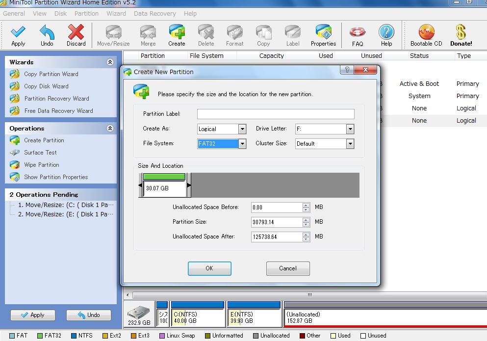
Task: Click the left resize handle of partition bar
Action: click(141, 185)
